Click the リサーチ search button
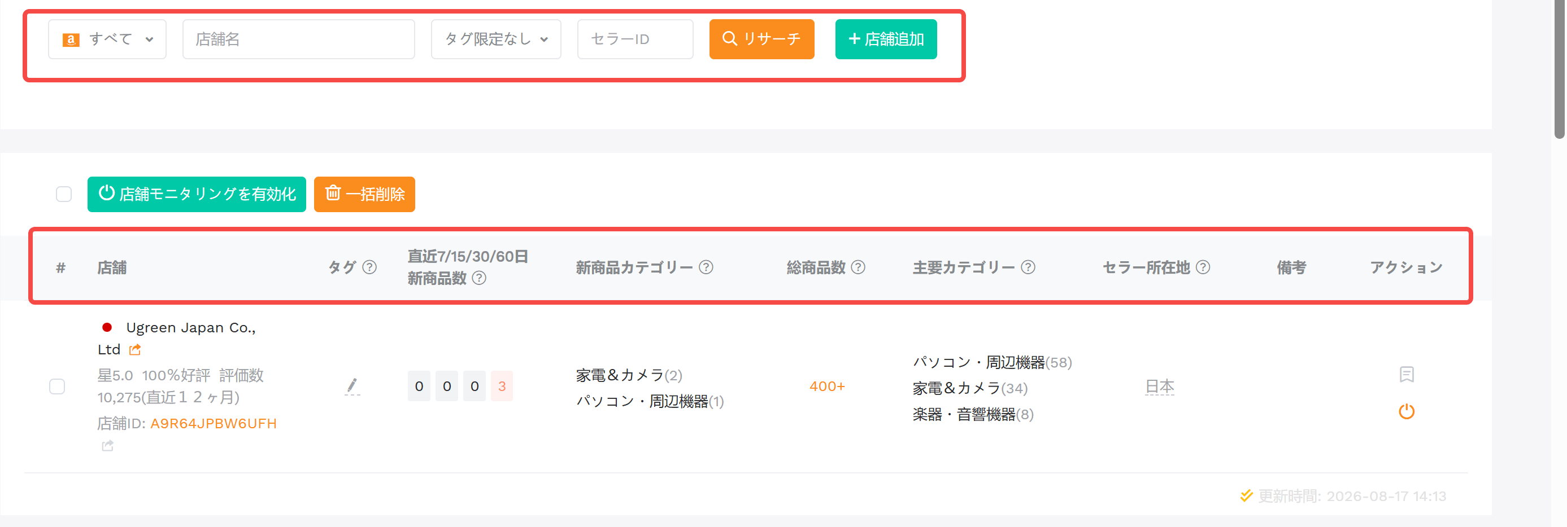The height and width of the screenshot is (527, 1567). click(761, 39)
